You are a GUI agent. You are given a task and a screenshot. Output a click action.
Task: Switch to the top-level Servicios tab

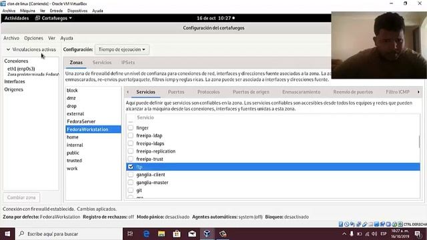pos(102,63)
